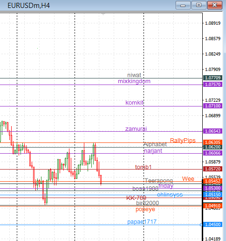This screenshot has height=241, width=226.
Task: Click the 1.05720 price tag
Action: click(212, 169)
